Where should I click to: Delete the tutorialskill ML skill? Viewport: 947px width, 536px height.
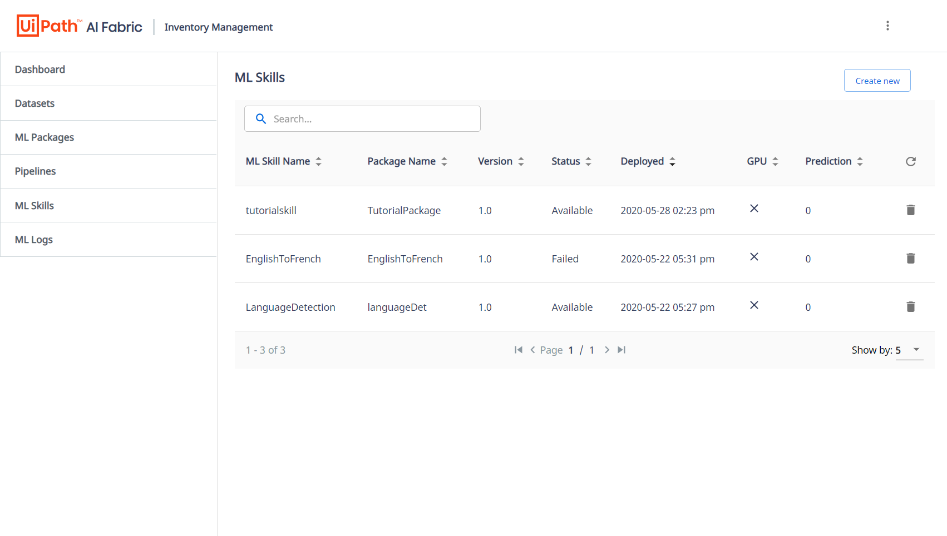click(910, 210)
